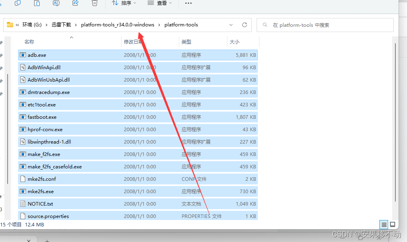Click the Paste icon in the toolbar
The height and width of the screenshot is (242, 407).
pos(36,3)
